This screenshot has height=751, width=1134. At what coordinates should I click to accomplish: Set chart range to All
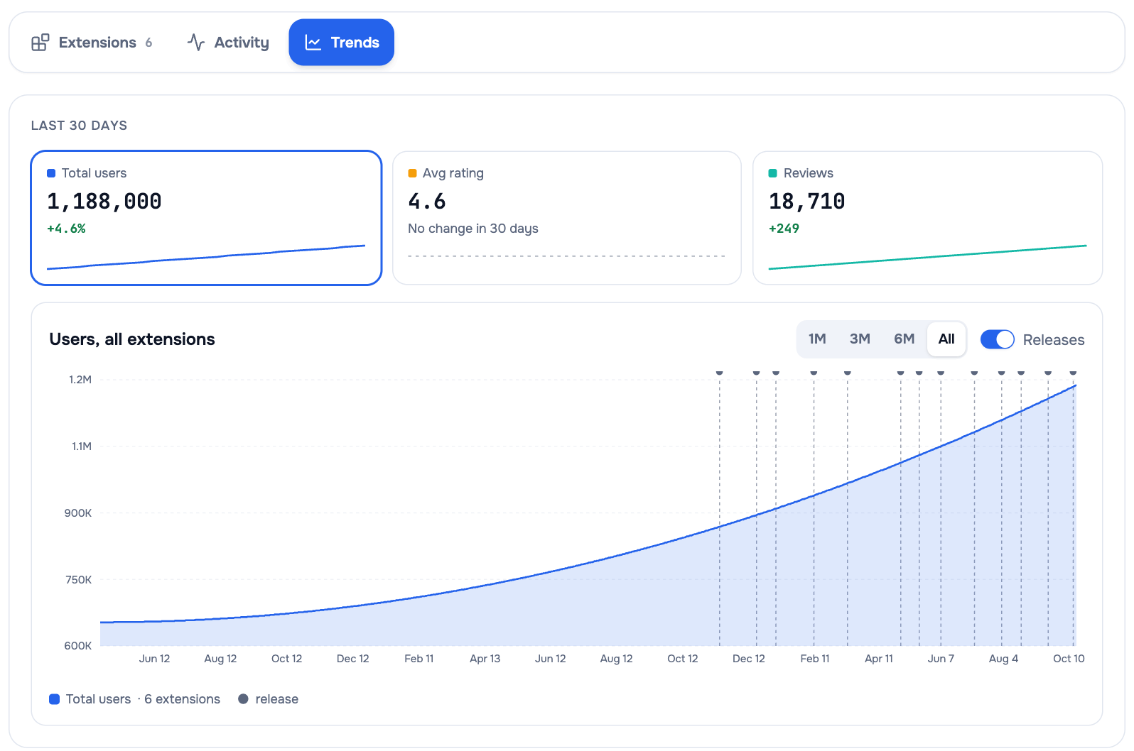point(946,339)
